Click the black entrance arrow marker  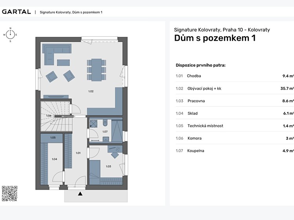click(x=80, y=194)
